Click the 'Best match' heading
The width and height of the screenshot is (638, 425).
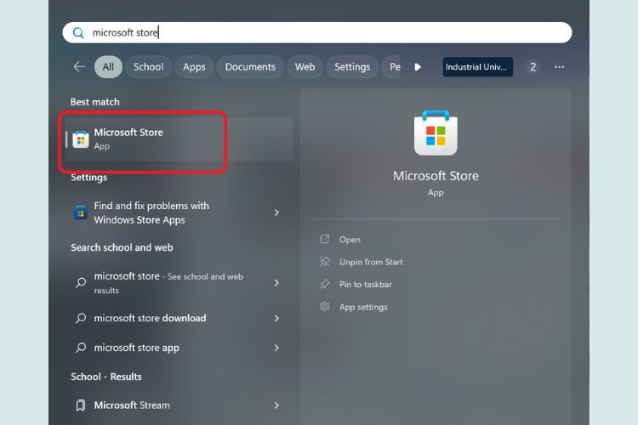click(94, 102)
